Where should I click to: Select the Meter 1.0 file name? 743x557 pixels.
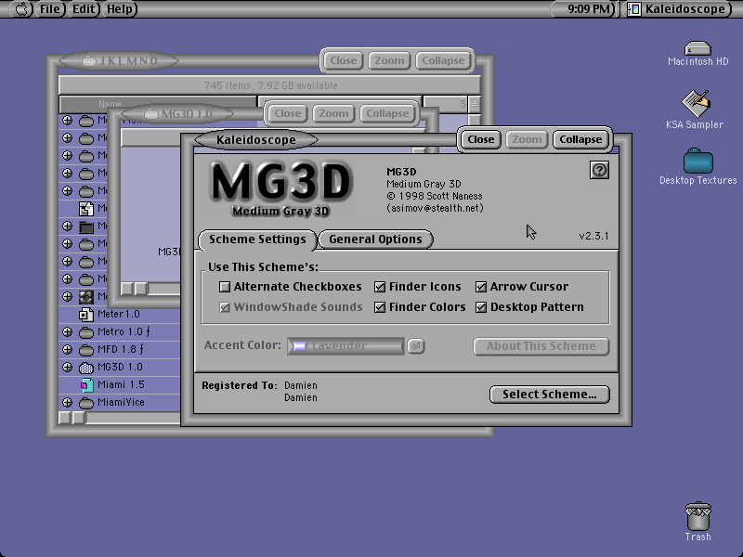click(119, 314)
